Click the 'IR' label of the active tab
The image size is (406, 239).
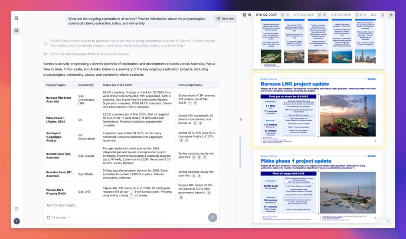click(249, 15)
